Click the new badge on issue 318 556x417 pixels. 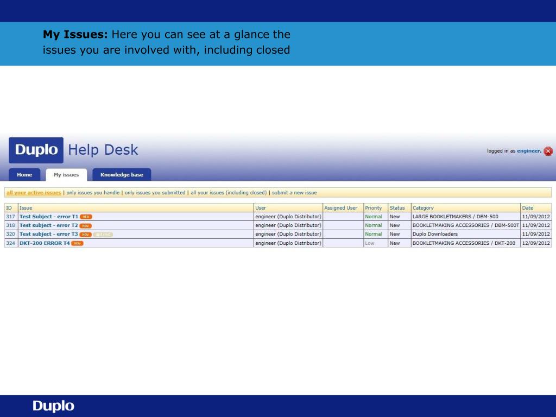coord(85,225)
